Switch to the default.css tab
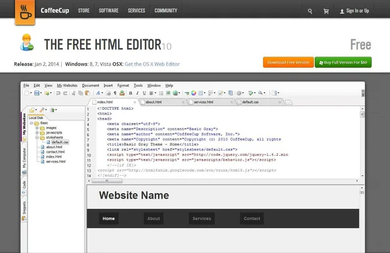 pyautogui.click(x=259, y=102)
